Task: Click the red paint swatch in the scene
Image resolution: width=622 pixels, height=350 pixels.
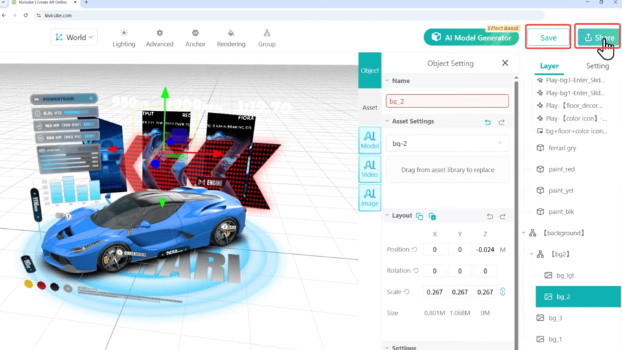Action: (41, 285)
